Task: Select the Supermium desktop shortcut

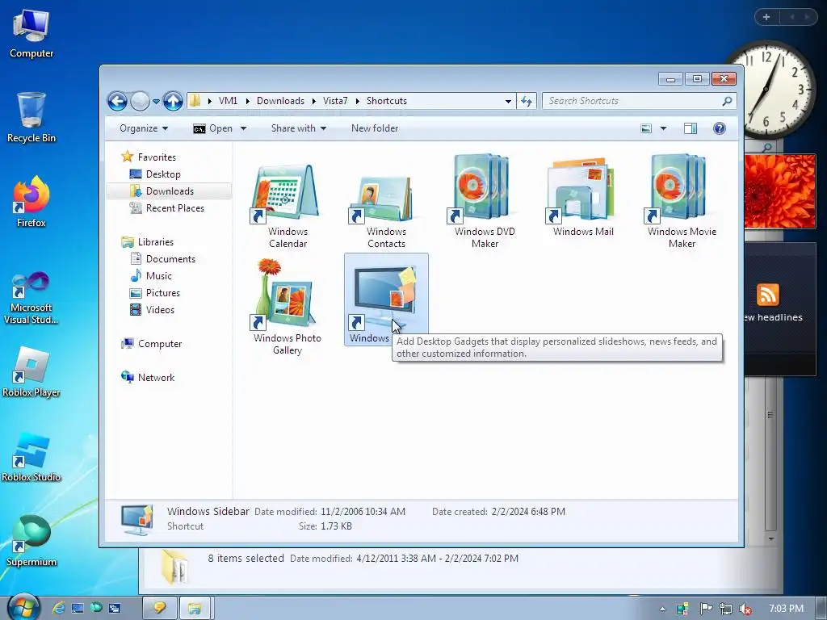Action: coord(31,541)
